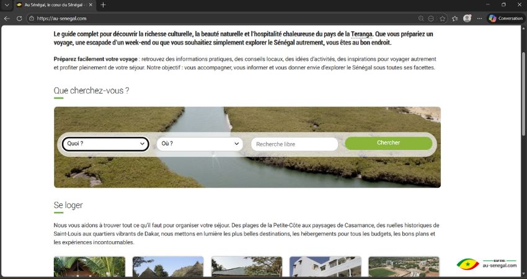Screen dimensions: 527x279
Task: Open the first lodging thumbnail with palm hut
Action: (x=89, y=267)
